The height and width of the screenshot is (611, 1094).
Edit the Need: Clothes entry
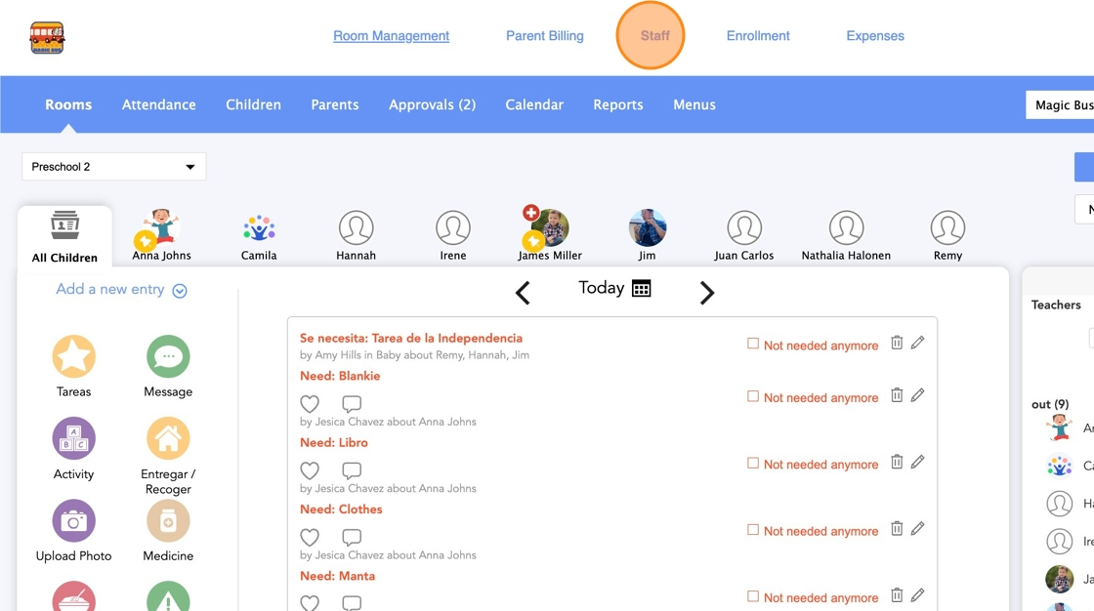tap(918, 528)
